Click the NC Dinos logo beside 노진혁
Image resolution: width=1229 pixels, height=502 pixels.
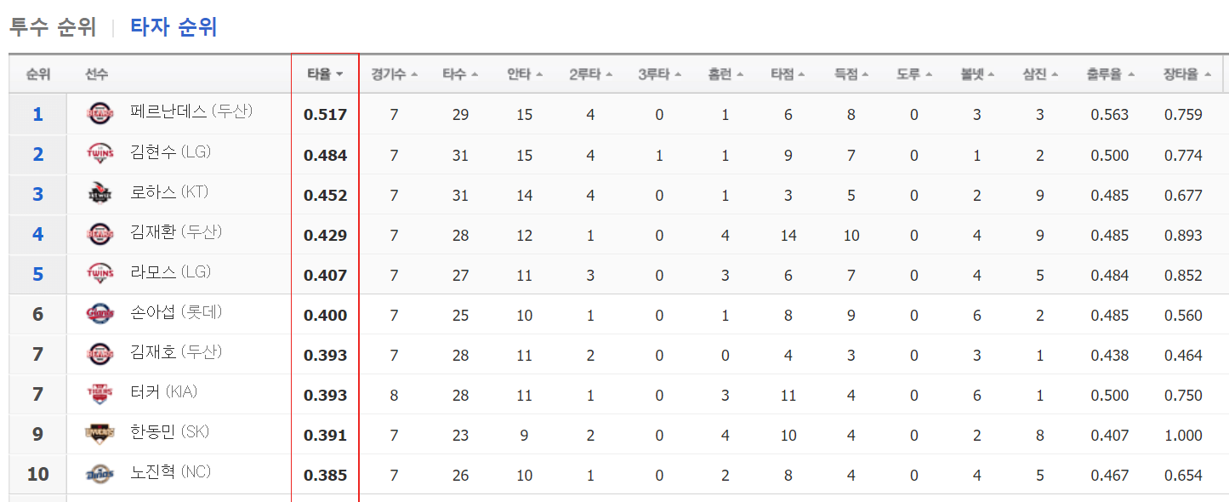(x=100, y=474)
